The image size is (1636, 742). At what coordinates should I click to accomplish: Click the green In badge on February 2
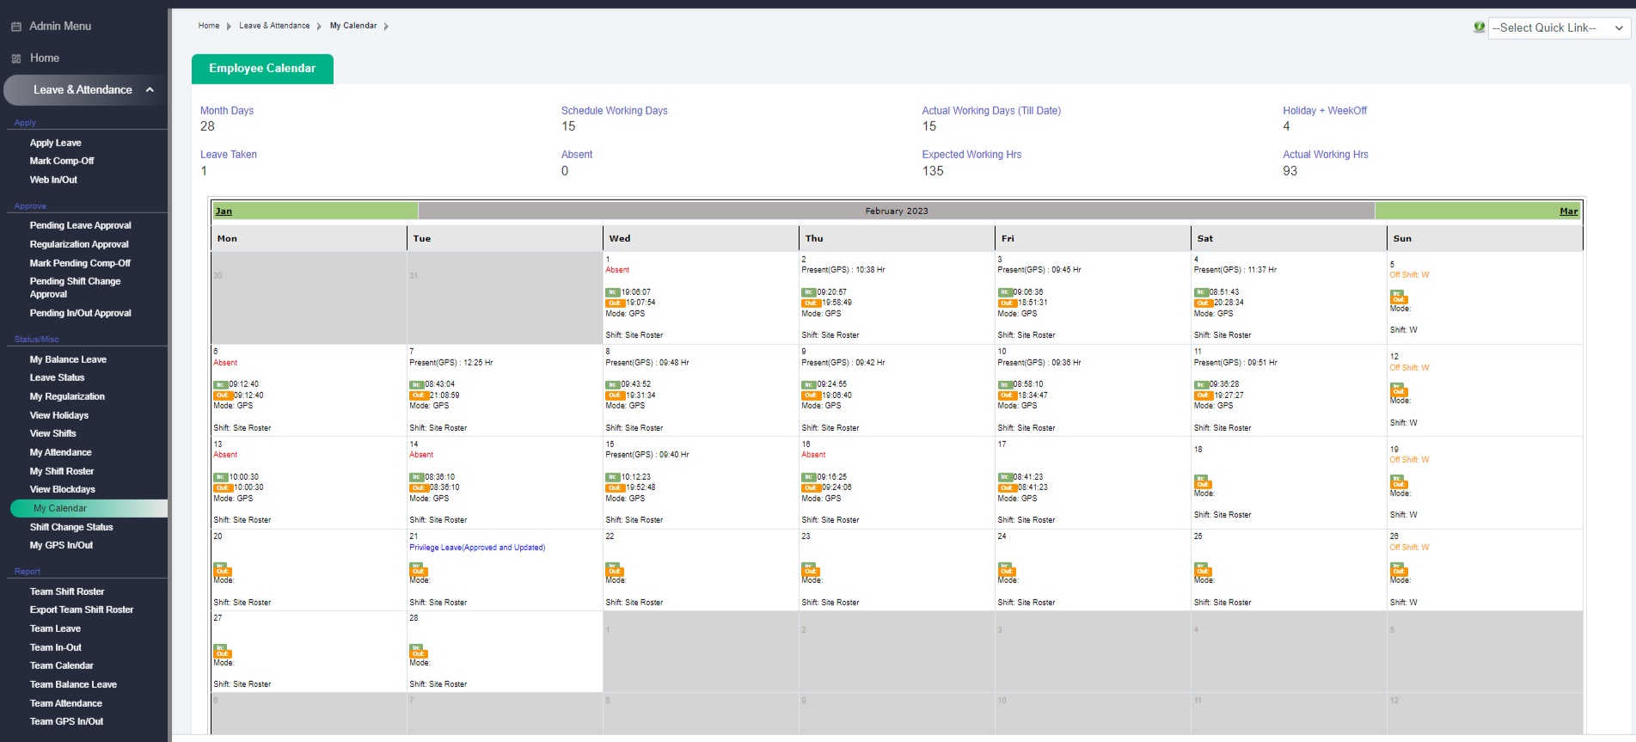click(809, 292)
